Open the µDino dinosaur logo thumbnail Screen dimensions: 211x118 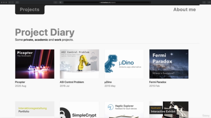(124, 64)
